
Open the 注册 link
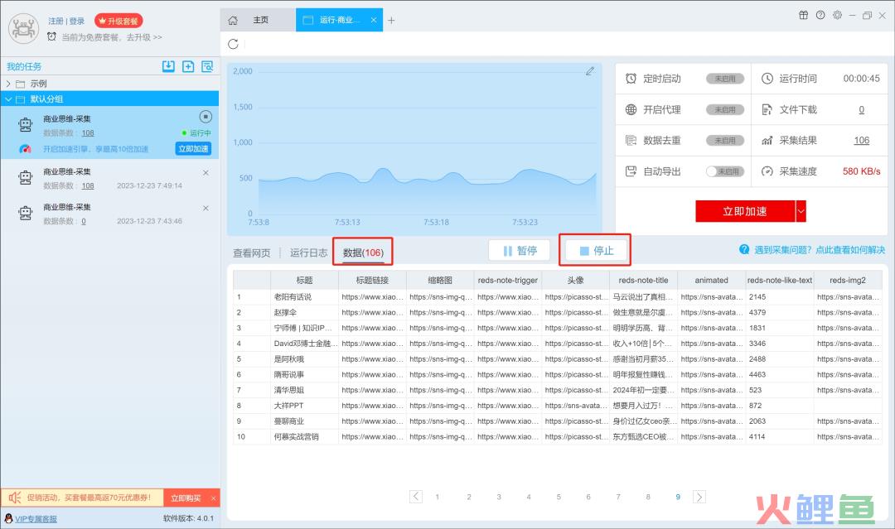tap(56, 21)
